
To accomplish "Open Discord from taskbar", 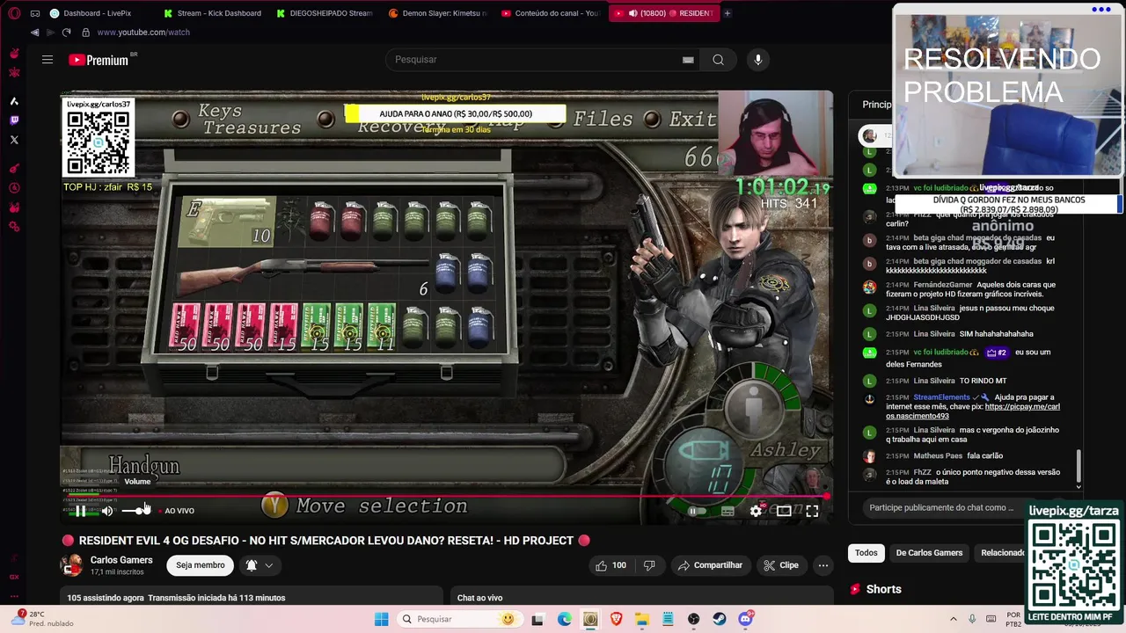I will (x=746, y=619).
